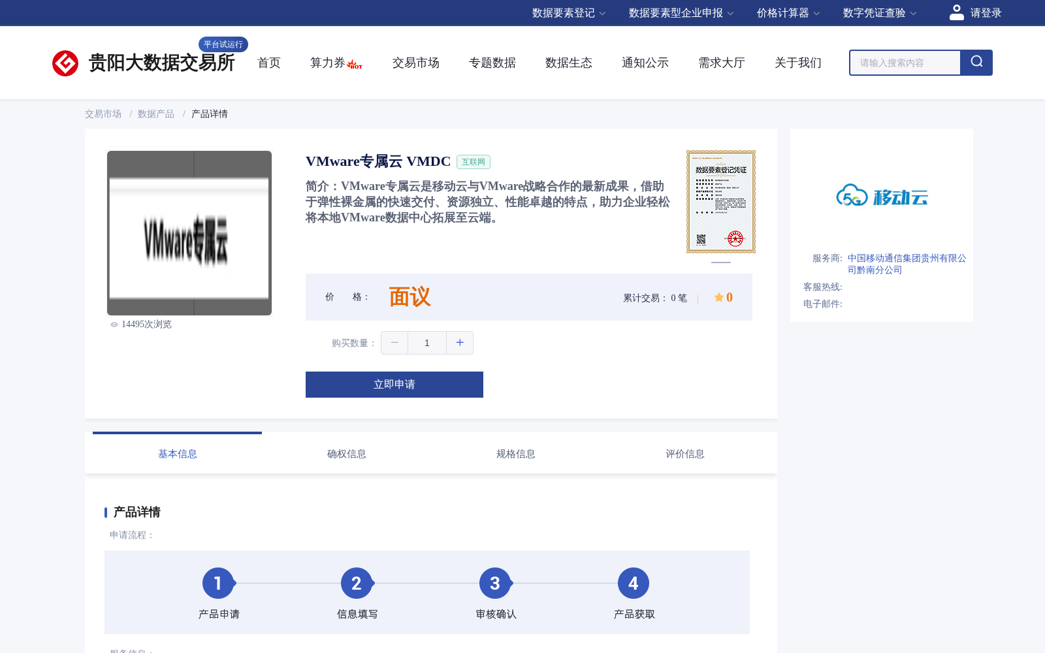
Task: Click the HOT badge next to 算力券
Action: click(x=355, y=65)
